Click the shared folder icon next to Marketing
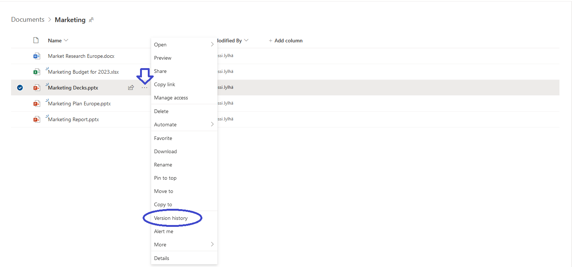Screen dimensions: 572x267 point(91,20)
